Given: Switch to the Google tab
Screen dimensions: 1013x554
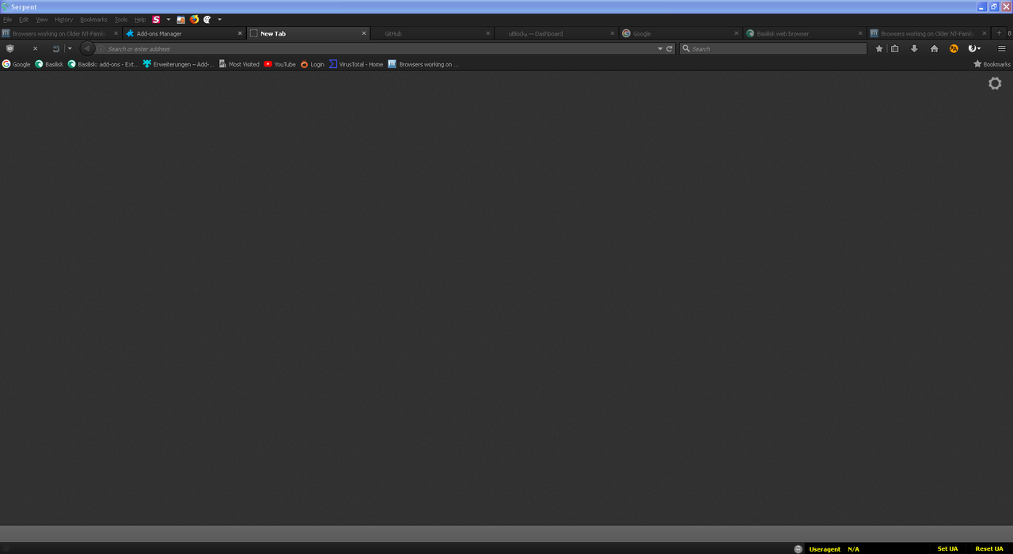Looking at the screenshot, I should coord(681,34).
